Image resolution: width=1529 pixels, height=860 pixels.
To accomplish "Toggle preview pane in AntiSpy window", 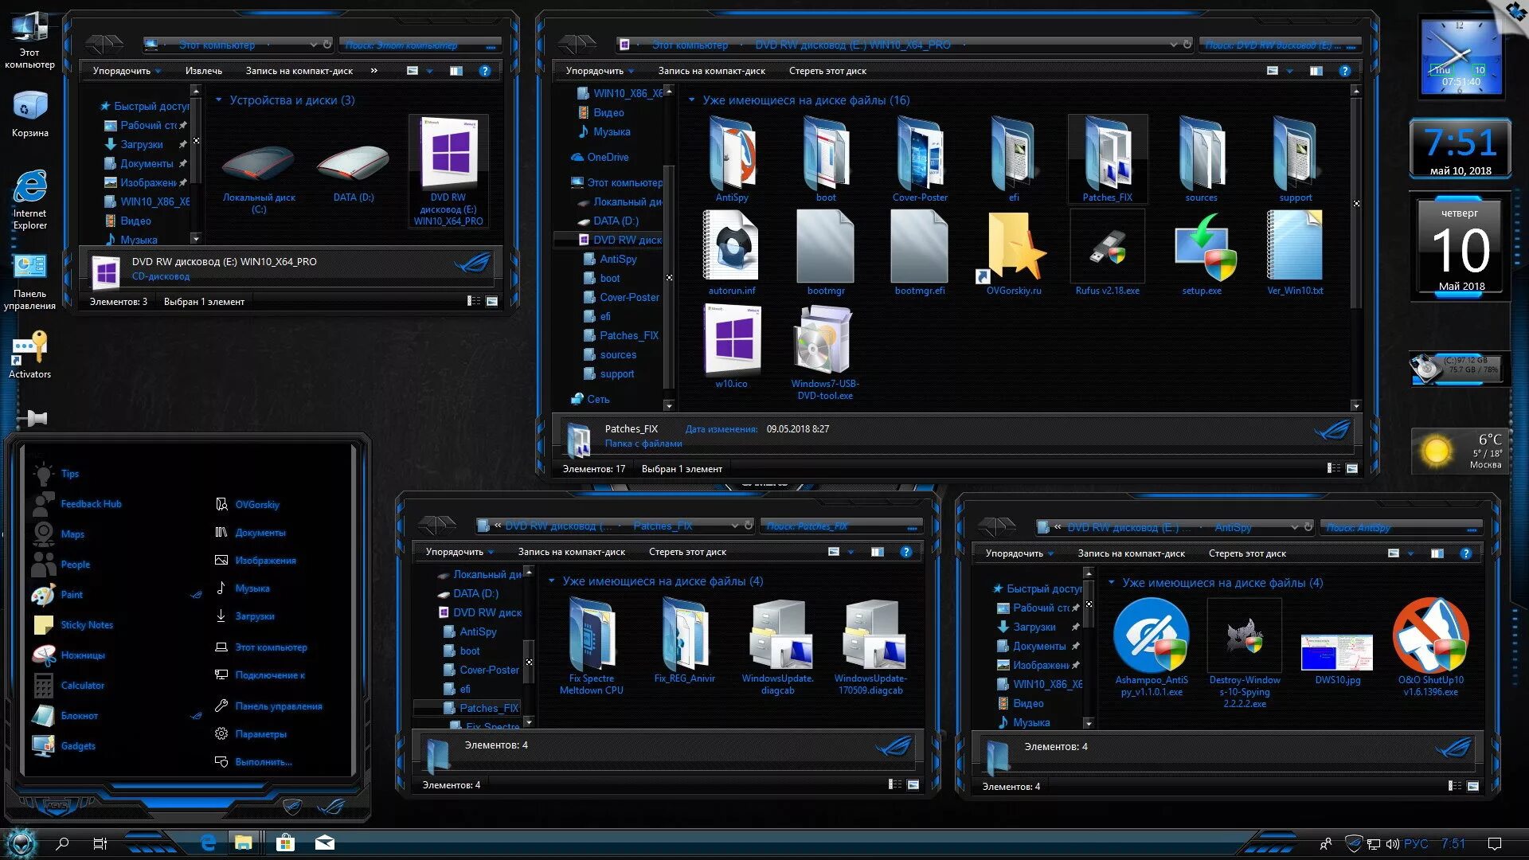I will pyautogui.click(x=1437, y=553).
